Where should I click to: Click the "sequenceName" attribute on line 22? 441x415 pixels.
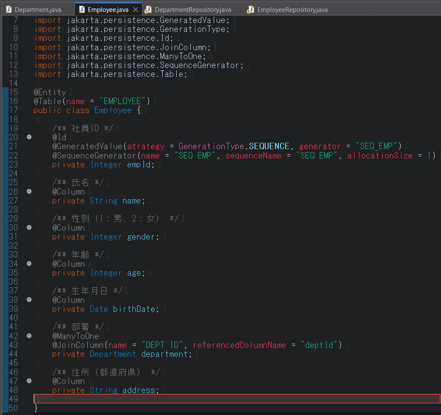pyautogui.click(x=253, y=155)
